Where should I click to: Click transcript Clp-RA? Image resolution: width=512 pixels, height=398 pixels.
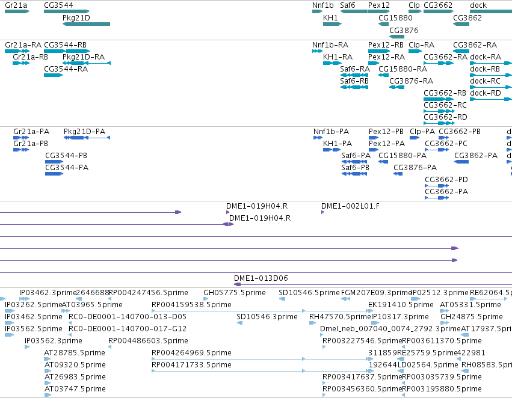(x=415, y=51)
